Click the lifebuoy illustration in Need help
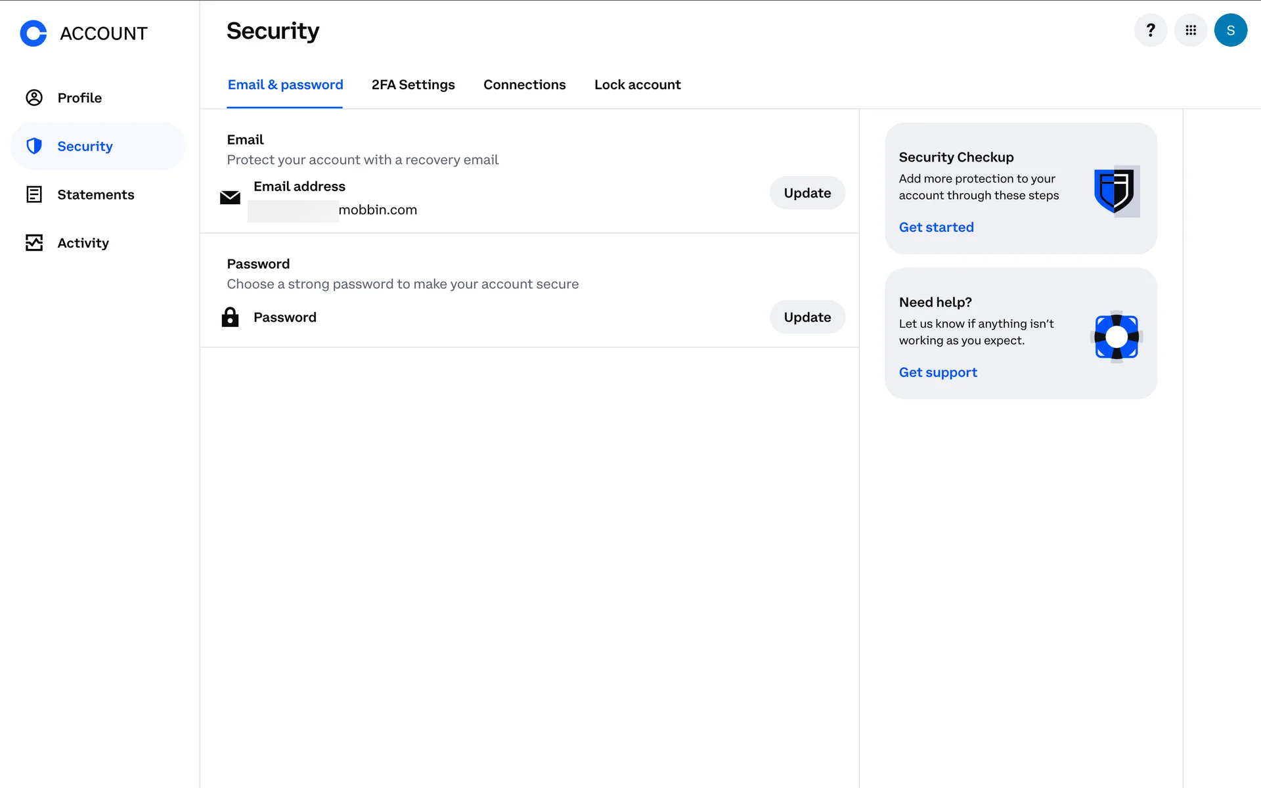 click(x=1116, y=337)
